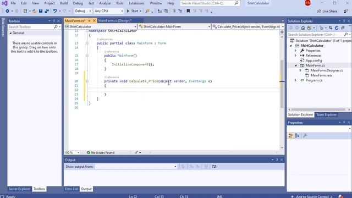Image resolution: width=352 pixels, height=198 pixels.
Task: Open the 100 % zoom dropdown
Action: pyautogui.click(x=72, y=153)
